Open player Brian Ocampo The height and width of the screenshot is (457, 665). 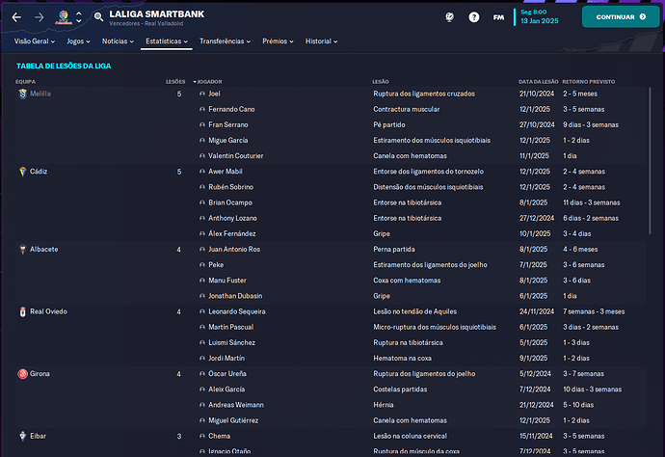pyautogui.click(x=230, y=202)
